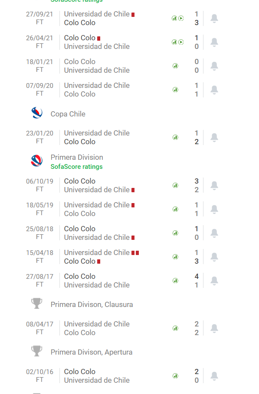Play highlights of the 26/04/21 match
Viewport: 259px width, 394px height.
180,42
